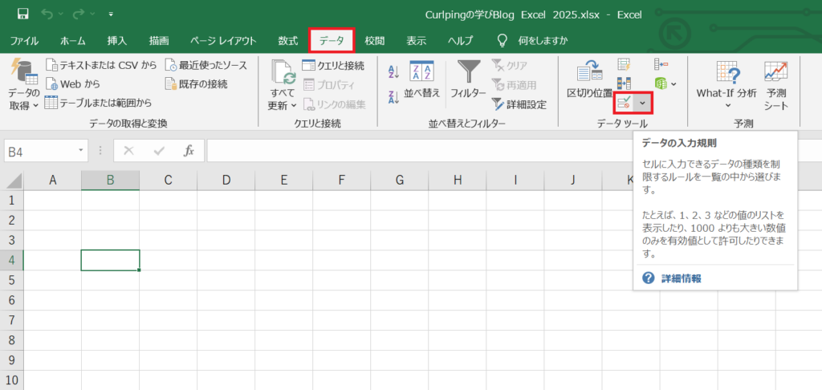Open the 区切り位置 text to columns tool
822x390 pixels.
(x=590, y=80)
